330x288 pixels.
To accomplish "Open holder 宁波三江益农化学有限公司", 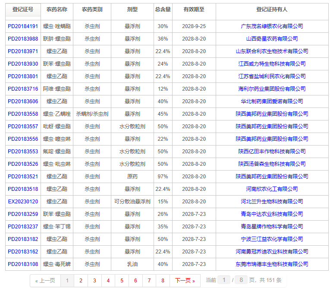I will (x=272, y=239).
